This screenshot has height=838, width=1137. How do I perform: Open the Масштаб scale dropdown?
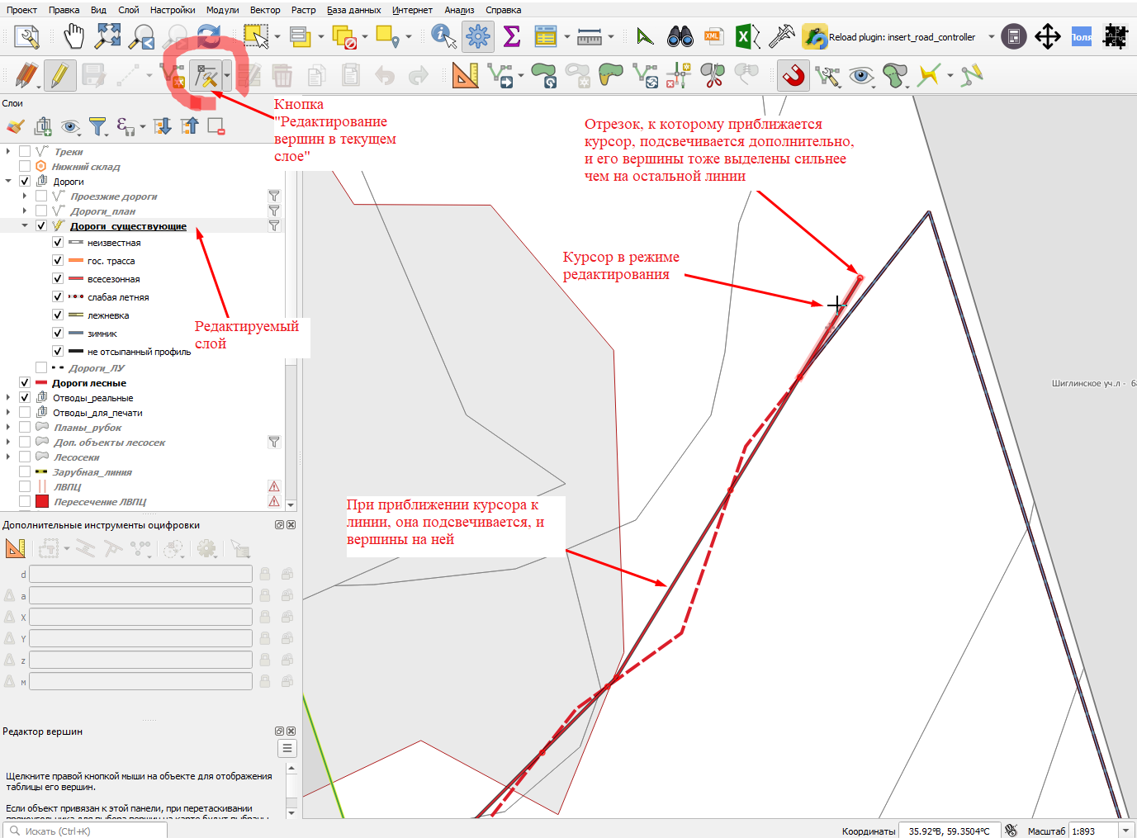pos(1126,831)
